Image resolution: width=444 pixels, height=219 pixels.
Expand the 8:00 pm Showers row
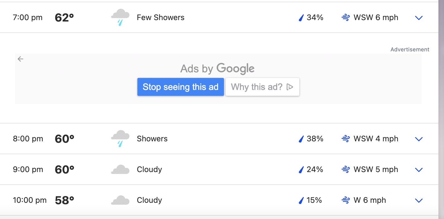[419, 139]
